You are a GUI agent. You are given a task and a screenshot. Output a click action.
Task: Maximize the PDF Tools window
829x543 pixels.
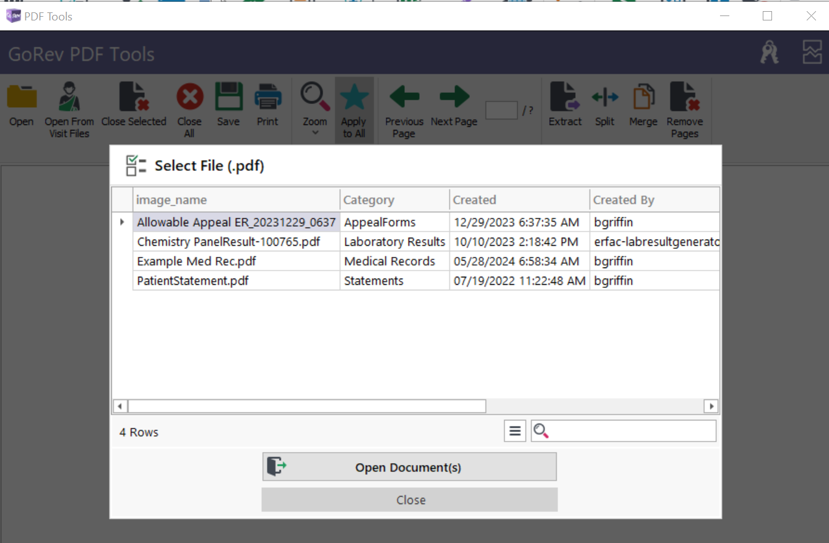pos(768,16)
